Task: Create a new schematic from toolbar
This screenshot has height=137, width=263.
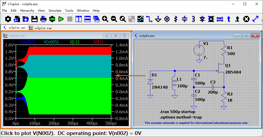Action: 17,19
